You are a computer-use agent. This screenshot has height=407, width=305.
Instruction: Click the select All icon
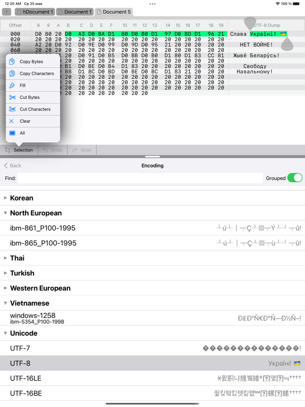(12, 133)
